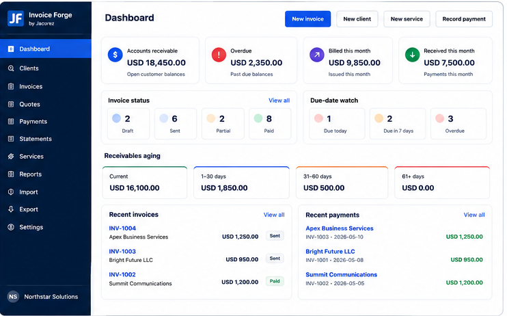The width and height of the screenshot is (507, 316).
Task: Click the Record payment button
Action: pyautogui.click(x=464, y=19)
